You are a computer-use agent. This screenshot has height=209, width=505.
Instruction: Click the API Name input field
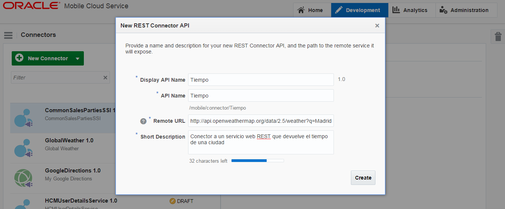(x=261, y=96)
